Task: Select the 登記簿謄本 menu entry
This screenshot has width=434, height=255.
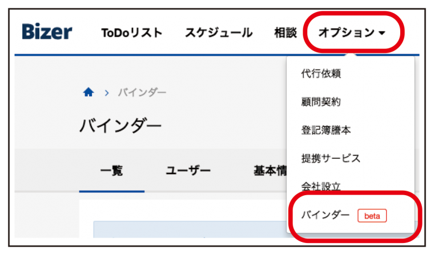Action: (326, 130)
